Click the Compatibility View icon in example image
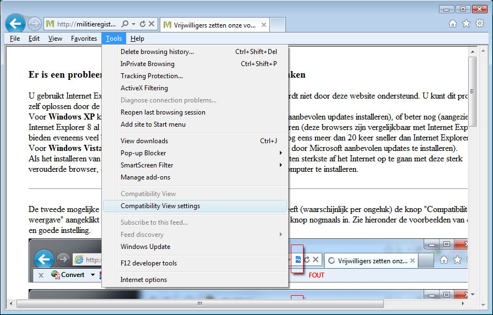The image size is (493, 315). click(x=298, y=259)
